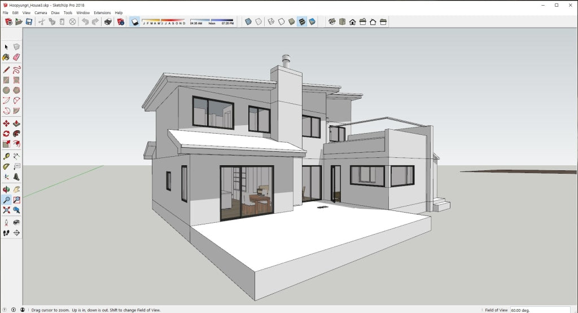Activate the Move tool
This screenshot has height=313, width=578.
click(x=6, y=124)
